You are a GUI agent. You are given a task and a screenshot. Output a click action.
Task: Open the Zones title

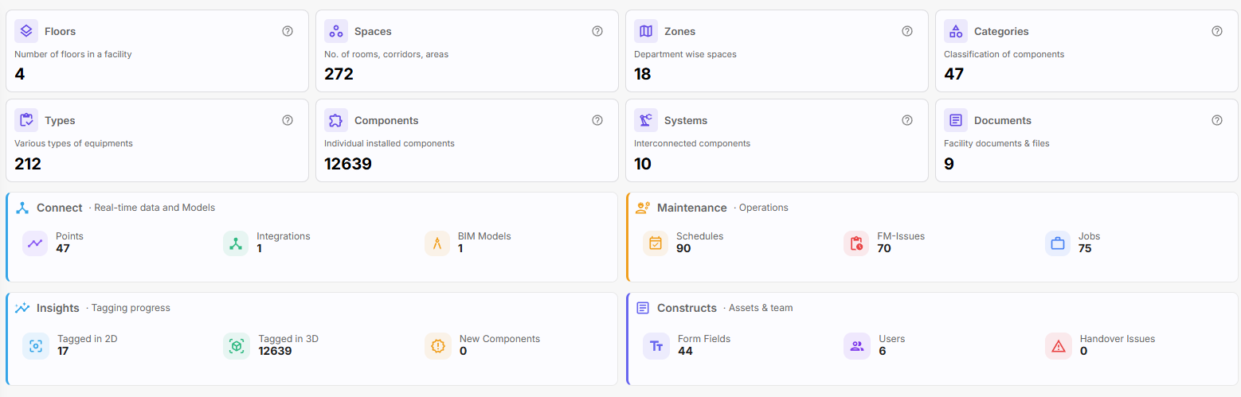(x=679, y=31)
